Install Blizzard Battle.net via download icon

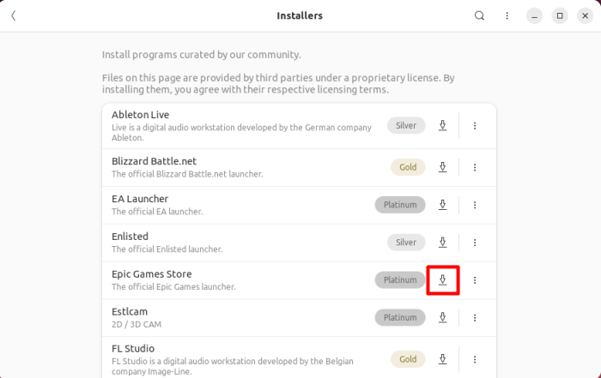tap(443, 166)
